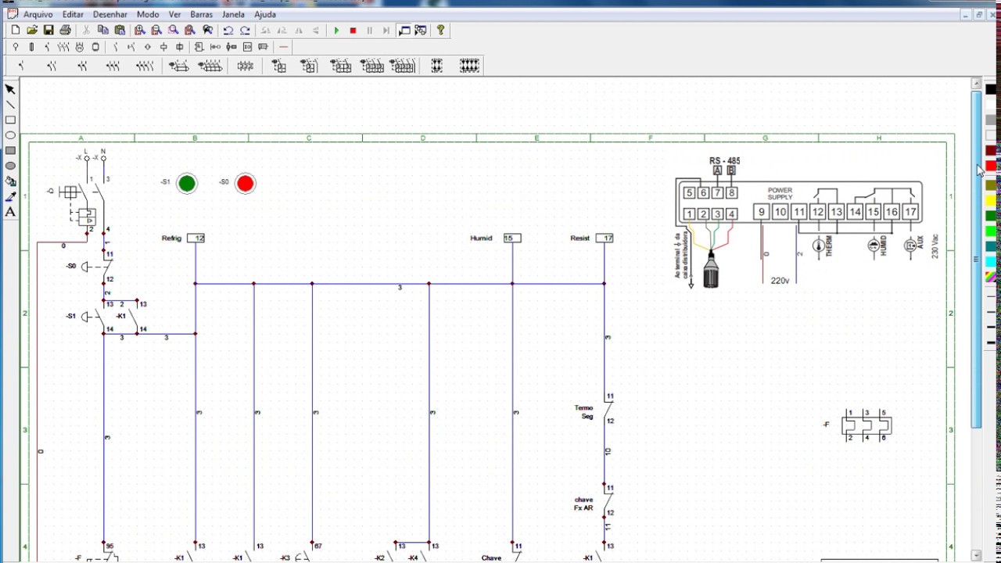This screenshot has height=563, width=1001.
Task: Cut selection with scissors icon
Action: pos(86,30)
